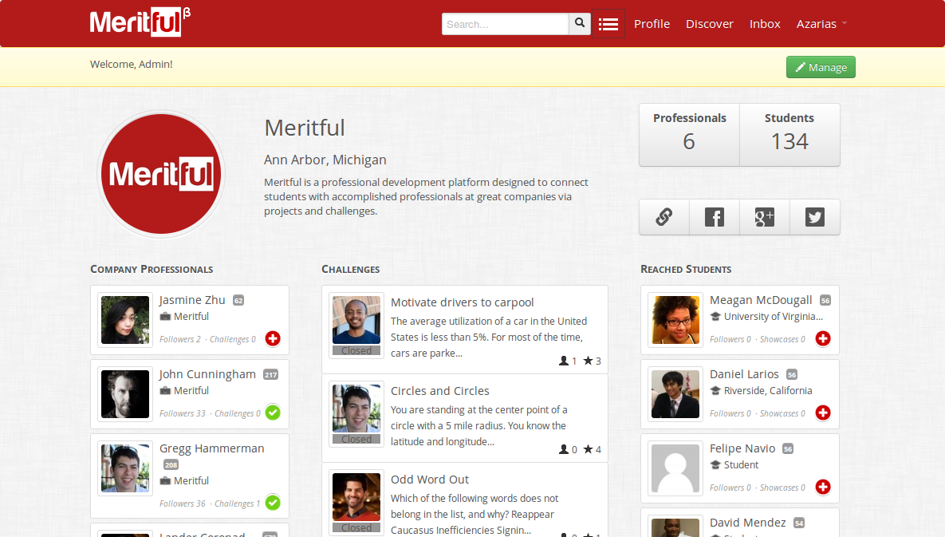The width and height of the screenshot is (945, 537).
Task: Expand the Azarias user dropdown
Action: click(821, 24)
